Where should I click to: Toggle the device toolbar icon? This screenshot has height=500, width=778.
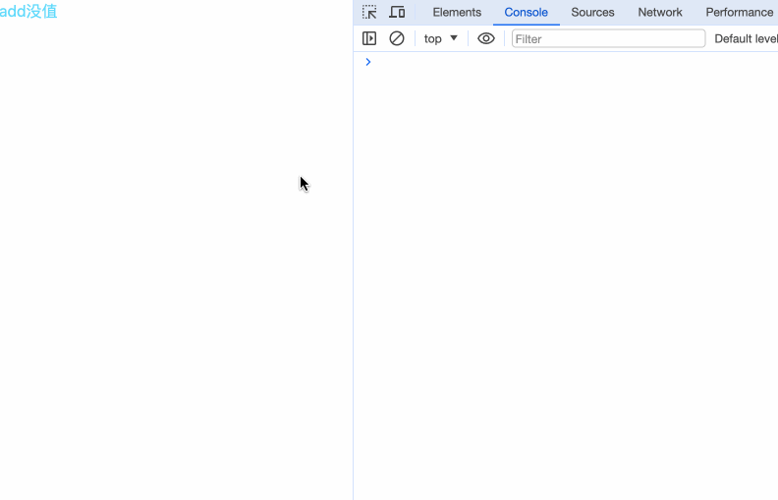[x=397, y=13]
